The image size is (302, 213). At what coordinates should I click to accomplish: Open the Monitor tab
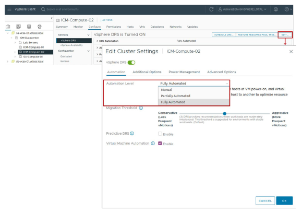78,27
